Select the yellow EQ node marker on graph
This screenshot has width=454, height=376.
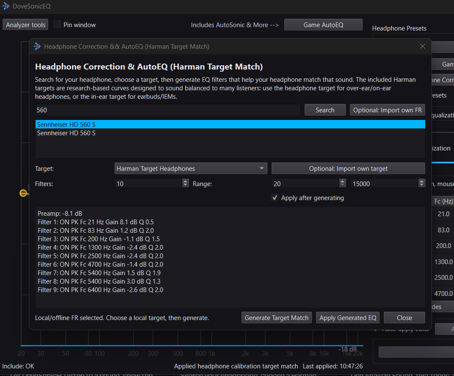pos(23,193)
